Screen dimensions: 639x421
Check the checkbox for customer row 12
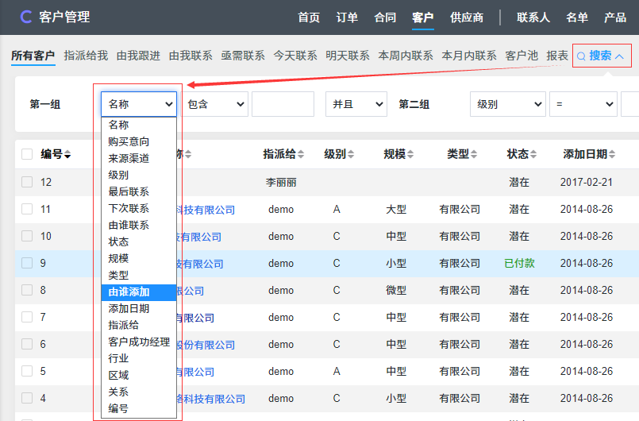click(x=27, y=182)
